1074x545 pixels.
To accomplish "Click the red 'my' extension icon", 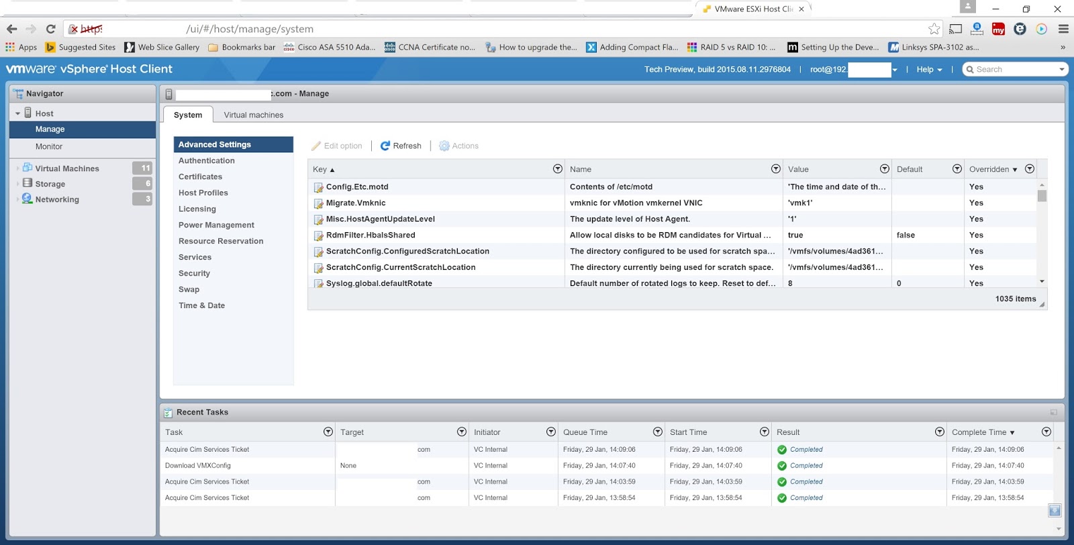I will [x=999, y=29].
